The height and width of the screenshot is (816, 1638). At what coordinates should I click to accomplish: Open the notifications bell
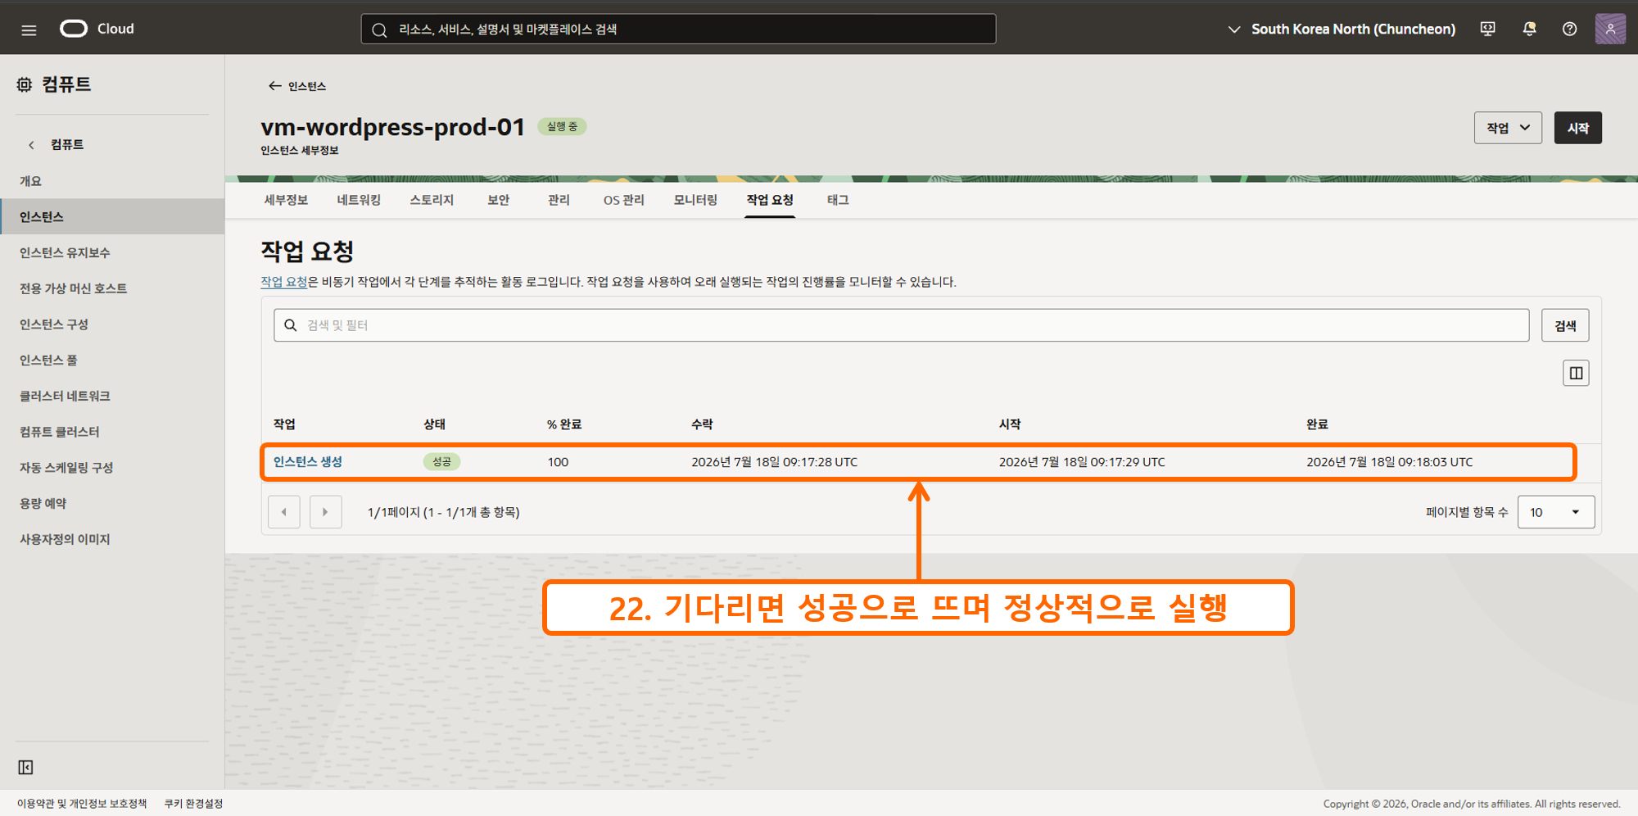pyautogui.click(x=1529, y=29)
